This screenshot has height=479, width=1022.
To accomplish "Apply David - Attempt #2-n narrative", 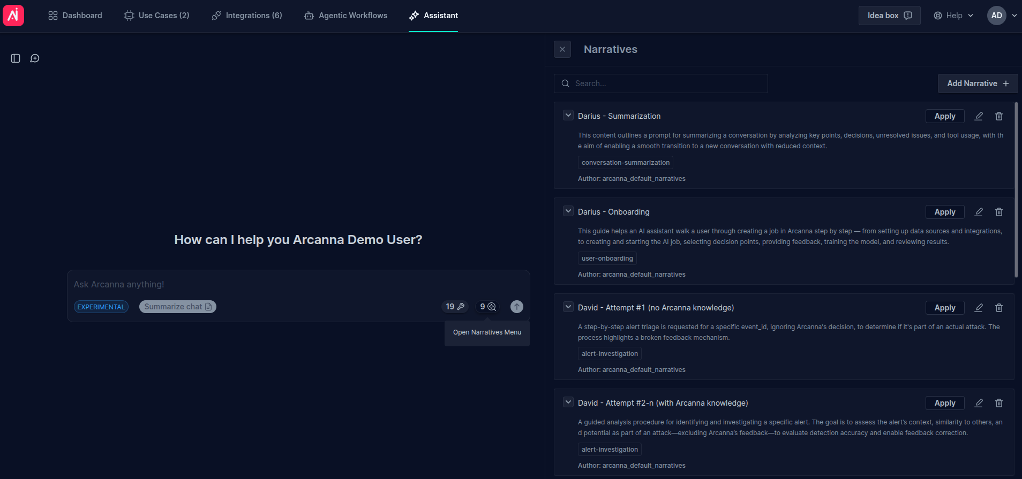I will (x=945, y=403).
